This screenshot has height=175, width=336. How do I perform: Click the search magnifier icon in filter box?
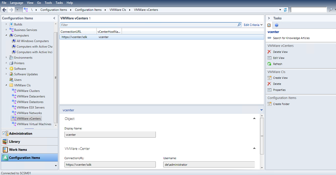[x=239, y=25]
